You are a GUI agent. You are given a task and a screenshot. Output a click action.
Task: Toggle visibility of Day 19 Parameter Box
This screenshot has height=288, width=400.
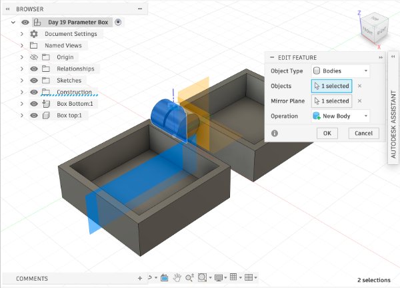point(25,22)
